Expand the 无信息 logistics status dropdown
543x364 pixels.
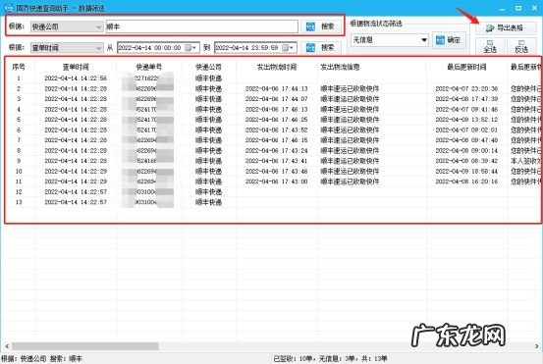[x=424, y=40]
